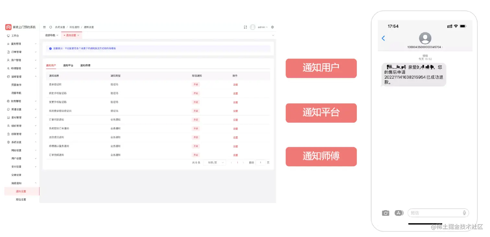Click 设置 for the 订单付款通知 row
The image size is (490, 237).
[x=235, y=120]
